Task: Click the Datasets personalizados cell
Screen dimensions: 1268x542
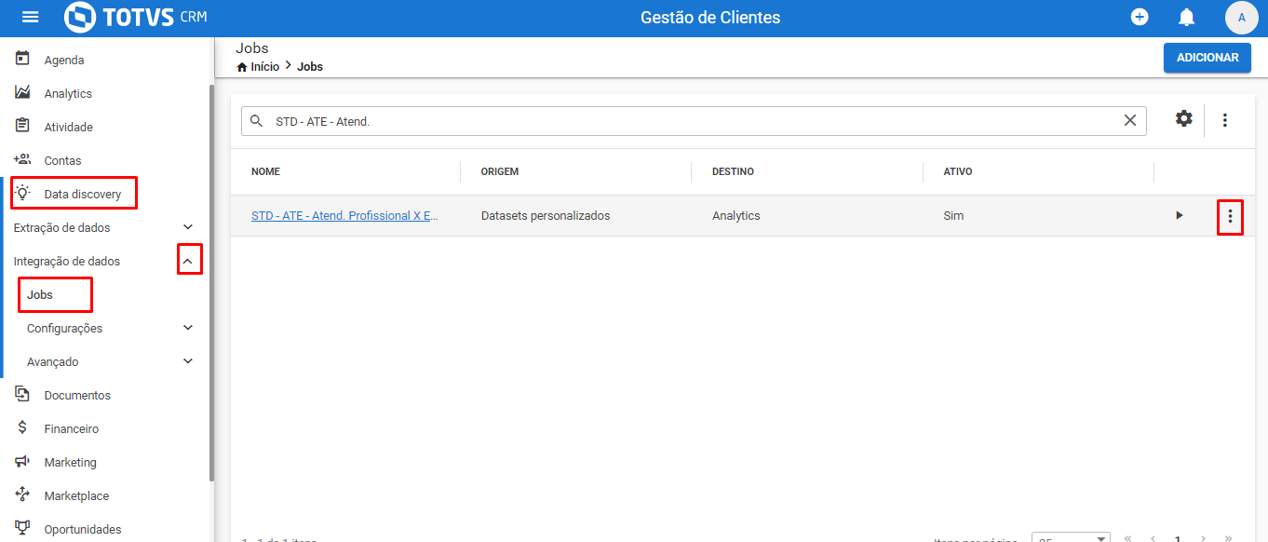Action: pyautogui.click(x=546, y=215)
